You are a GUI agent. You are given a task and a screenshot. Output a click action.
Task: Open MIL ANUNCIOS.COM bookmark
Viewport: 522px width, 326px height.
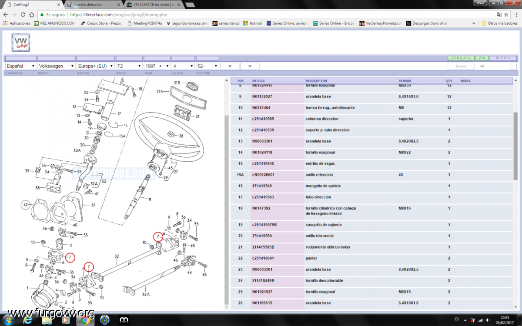[x=54, y=23]
